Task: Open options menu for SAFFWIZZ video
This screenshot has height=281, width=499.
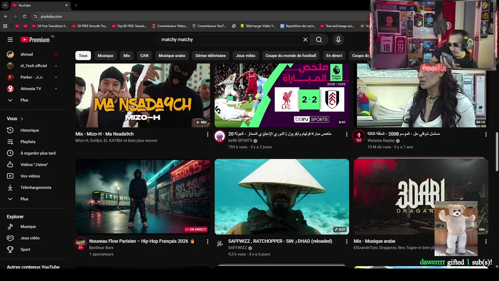Action: click(347, 242)
